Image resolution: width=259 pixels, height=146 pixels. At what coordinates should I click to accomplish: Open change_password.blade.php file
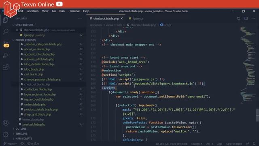[42, 79]
